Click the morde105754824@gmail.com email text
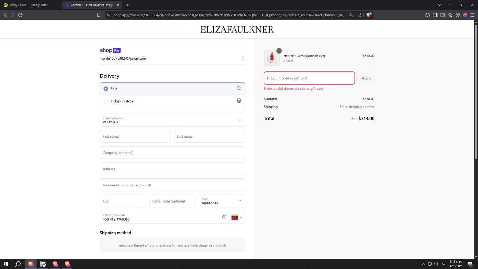Image resolution: width=478 pixels, height=269 pixels. point(123,58)
